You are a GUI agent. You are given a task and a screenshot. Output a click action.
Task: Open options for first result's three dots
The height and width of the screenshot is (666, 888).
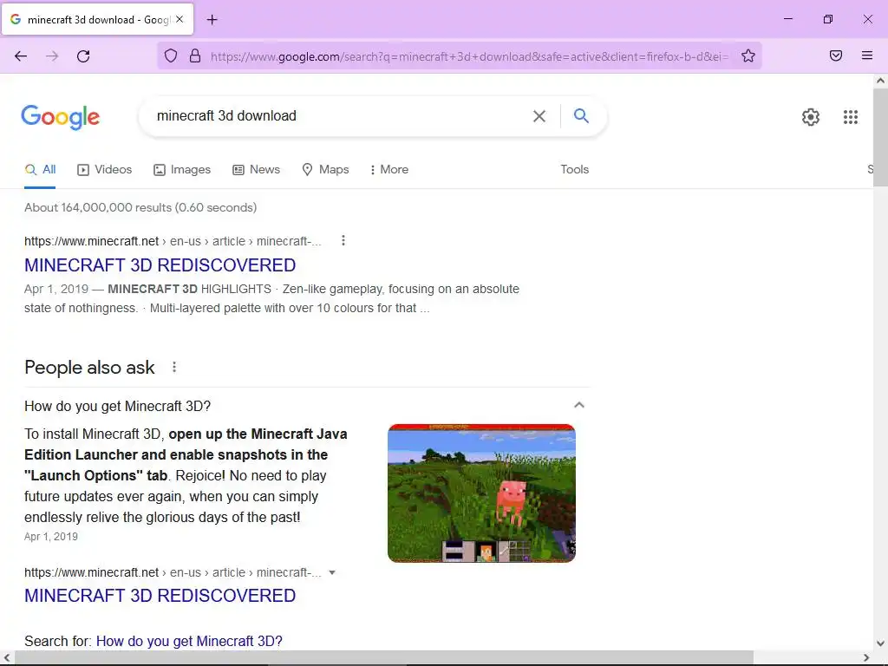coord(343,241)
